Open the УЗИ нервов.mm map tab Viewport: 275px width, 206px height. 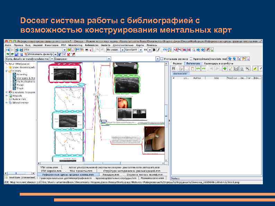[51, 171]
